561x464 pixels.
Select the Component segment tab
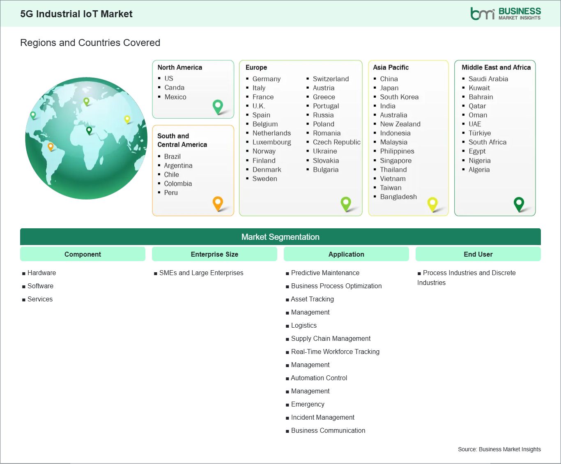click(x=83, y=254)
